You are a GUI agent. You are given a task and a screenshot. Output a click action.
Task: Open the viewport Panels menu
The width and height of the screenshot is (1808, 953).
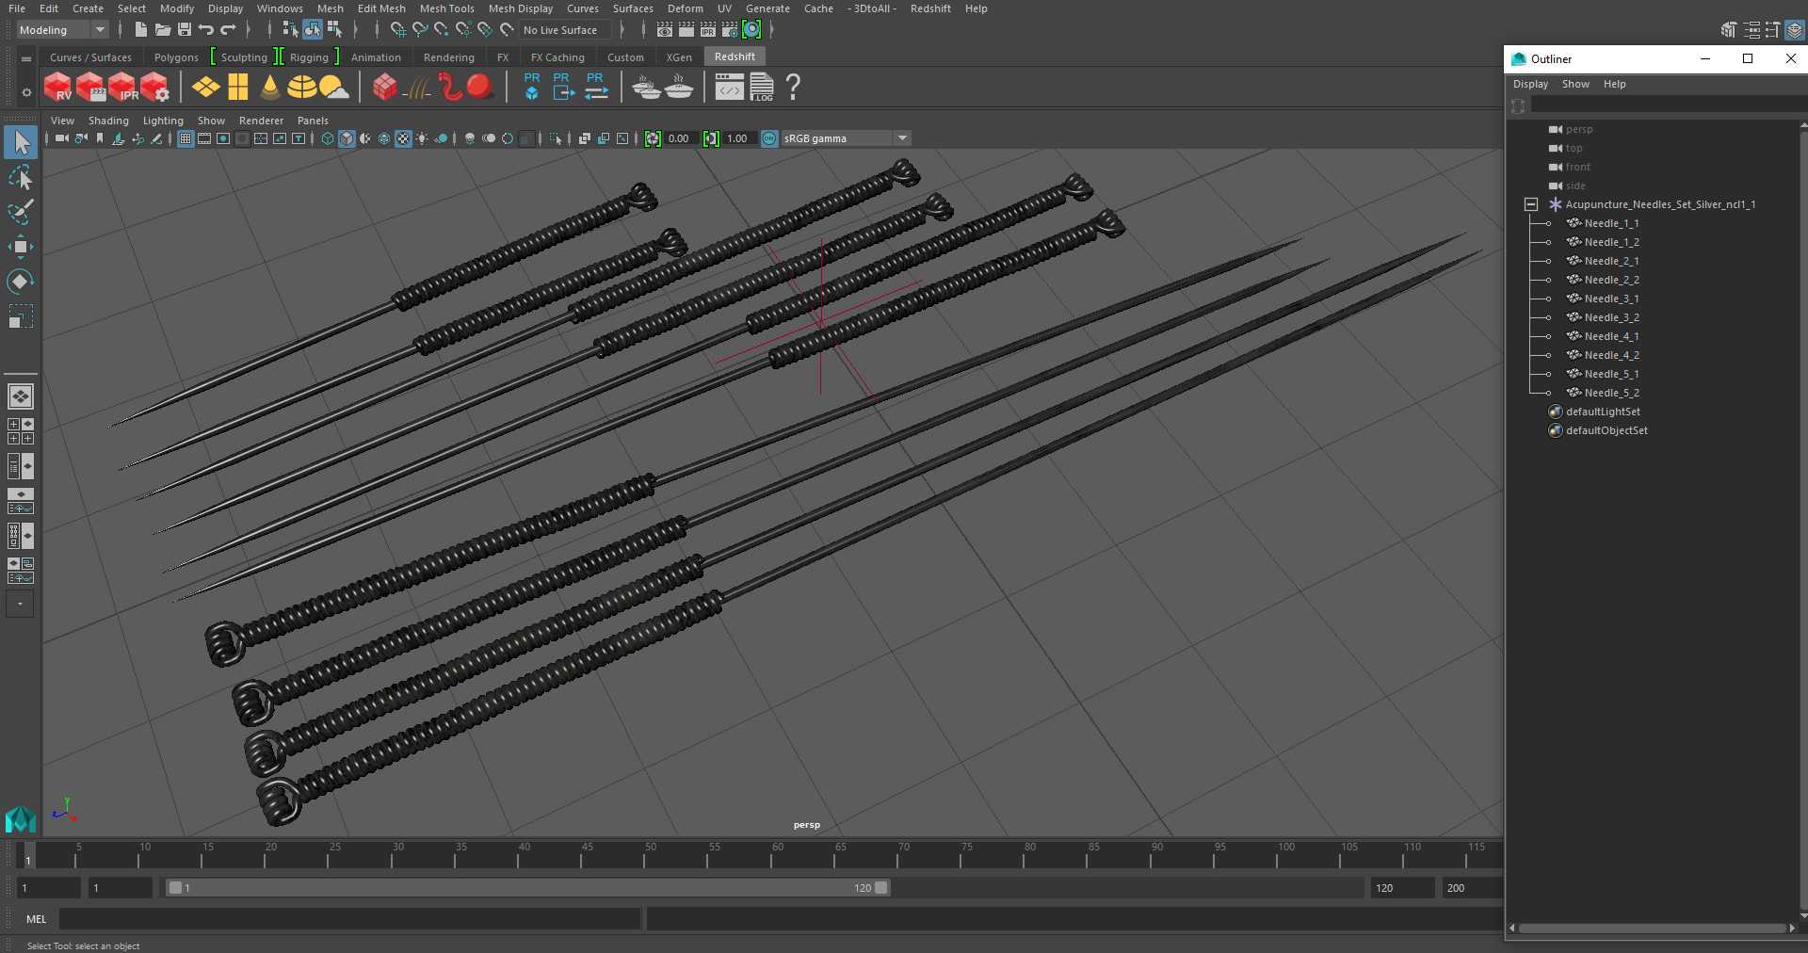pos(313,121)
